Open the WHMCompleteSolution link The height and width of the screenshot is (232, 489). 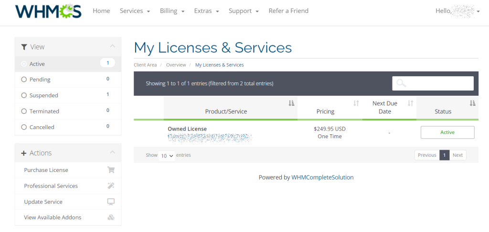coord(322,178)
